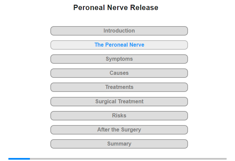Click the blue filled progress bar segment
The width and height of the screenshot is (235, 161).
tap(19, 159)
